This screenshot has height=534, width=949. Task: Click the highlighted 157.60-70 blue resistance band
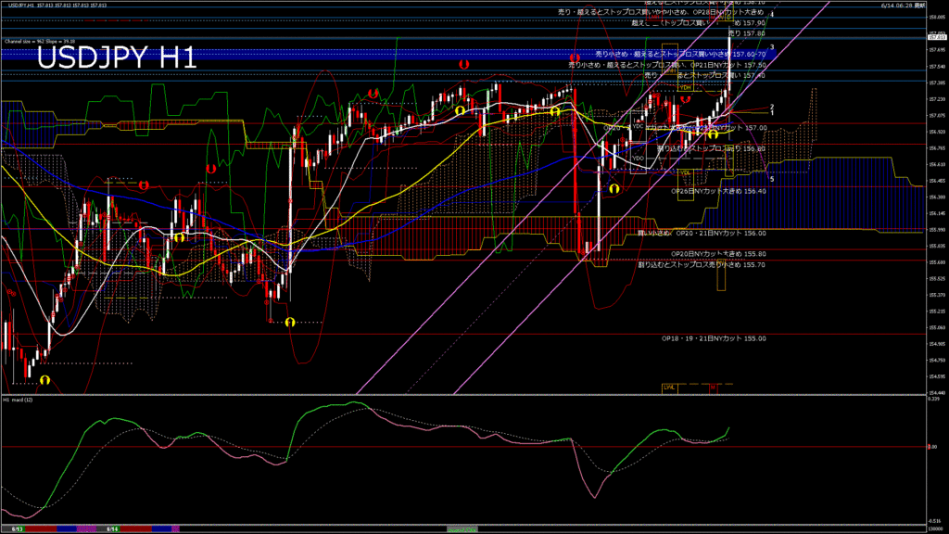[278, 56]
